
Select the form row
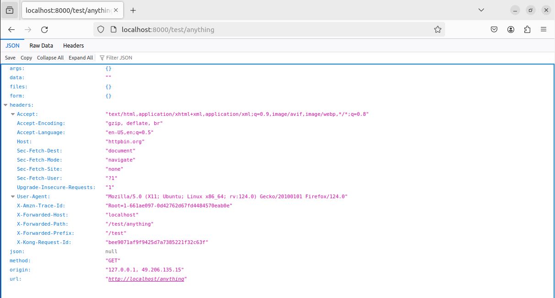277,96
